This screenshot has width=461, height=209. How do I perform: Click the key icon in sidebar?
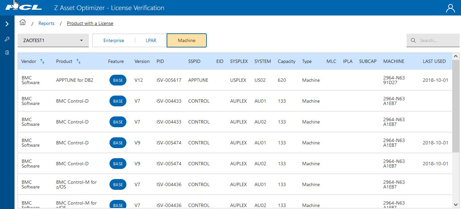pyautogui.click(x=7, y=39)
